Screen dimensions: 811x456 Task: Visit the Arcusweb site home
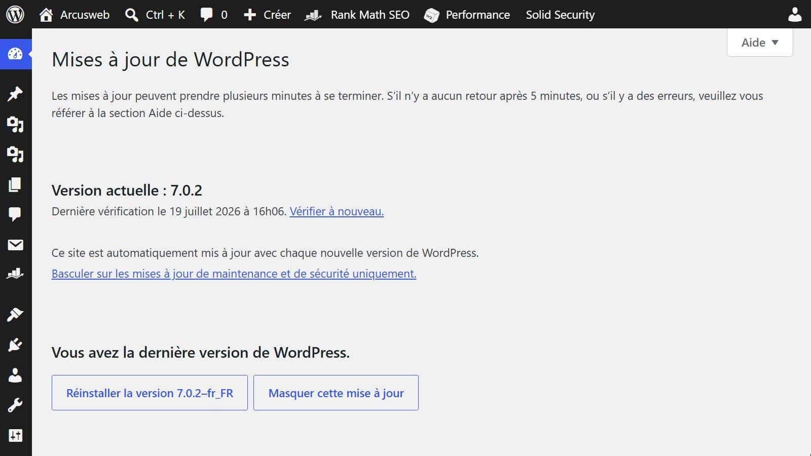pos(75,15)
